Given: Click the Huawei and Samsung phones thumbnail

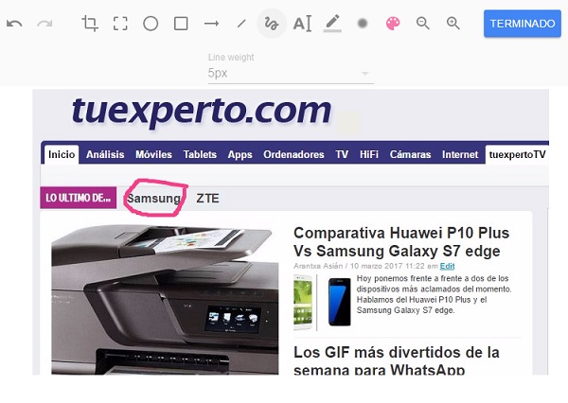Looking at the screenshot, I should [x=323, y=303].
